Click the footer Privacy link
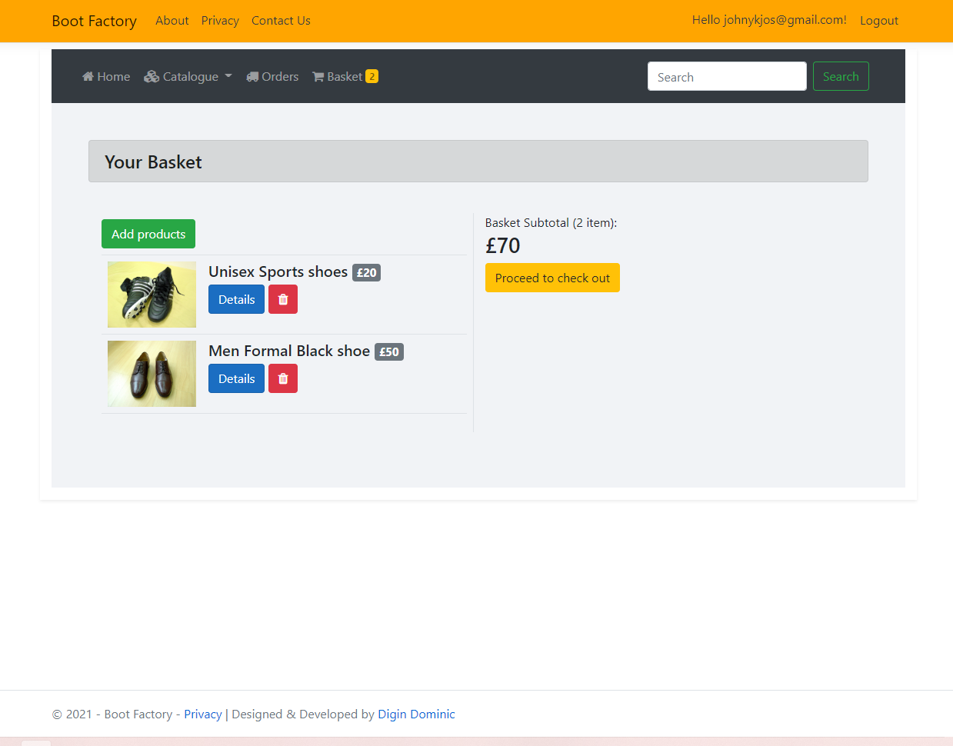The image size is (953, 746). tap(202, 714)
